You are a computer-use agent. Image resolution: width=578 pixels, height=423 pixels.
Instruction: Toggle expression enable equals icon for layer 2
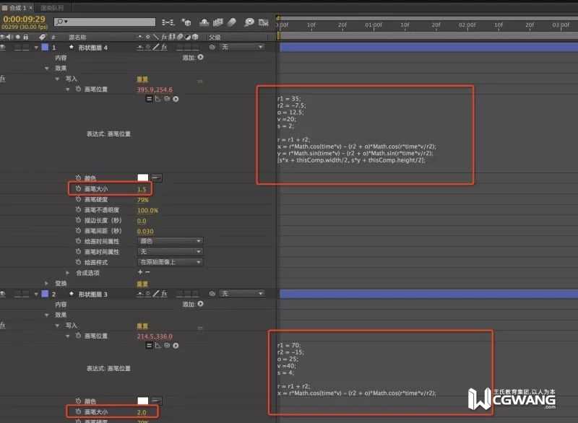point(149,345)
